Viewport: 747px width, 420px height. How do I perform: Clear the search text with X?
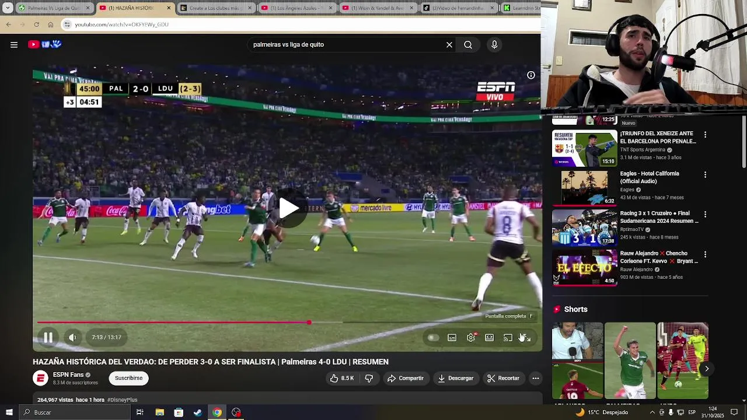click(x=449, y=44)
